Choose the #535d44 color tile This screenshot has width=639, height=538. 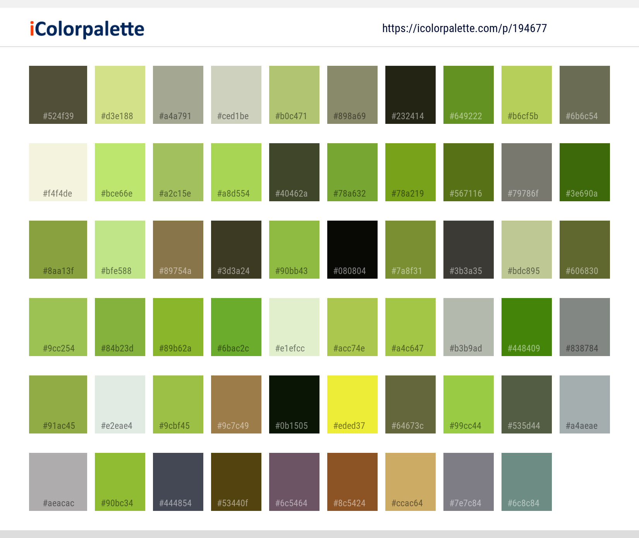pyautogui.click(x=527, y=404)
